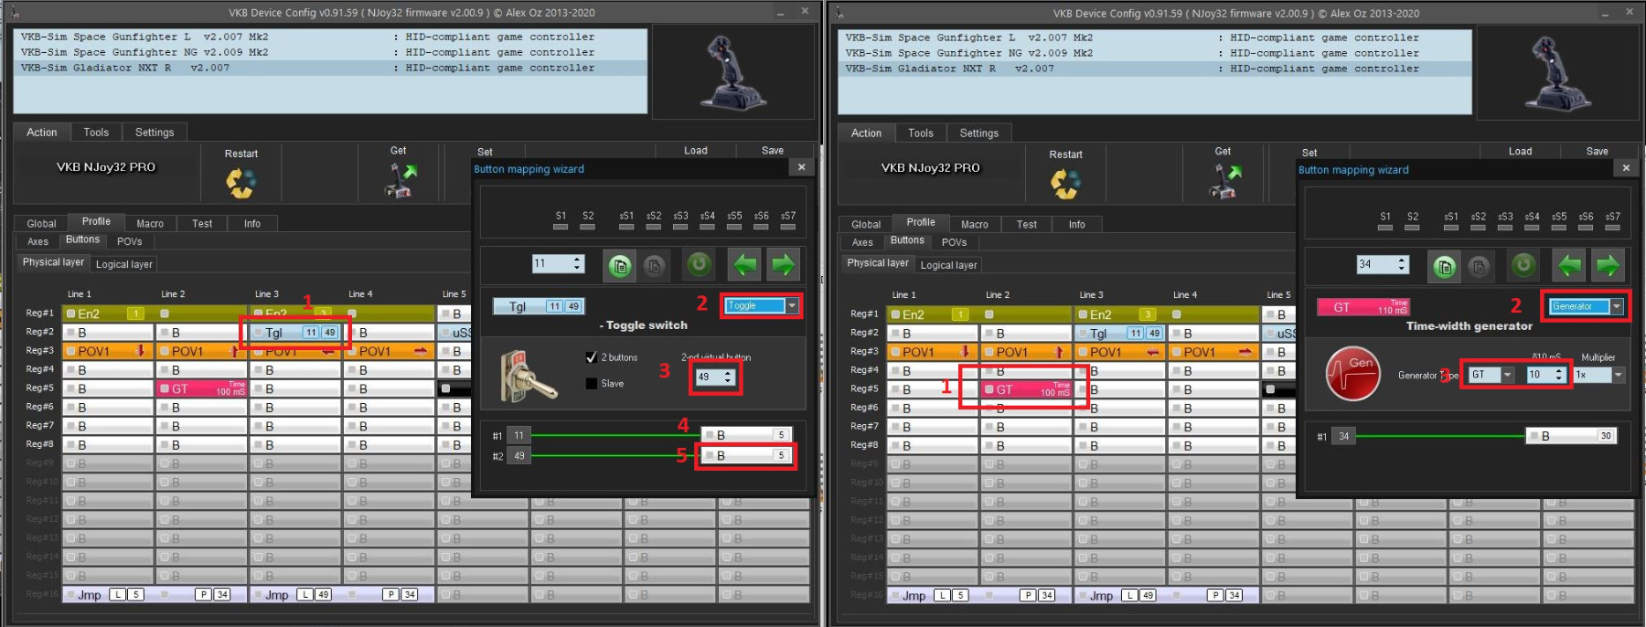Click the generator time value 10 stepper
The image size is (1646, 627).
pos(1546,375)
